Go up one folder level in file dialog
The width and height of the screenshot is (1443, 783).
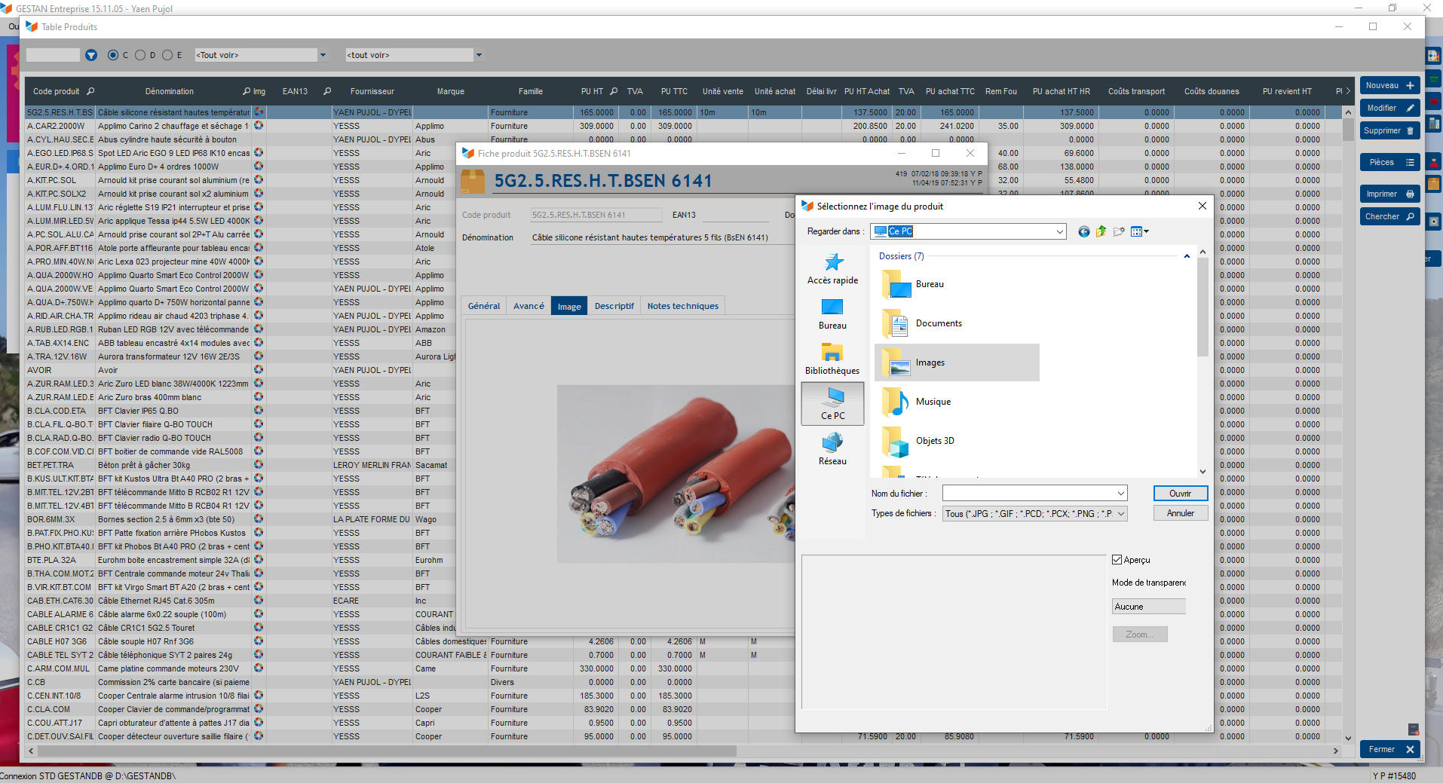point(1101,231)
